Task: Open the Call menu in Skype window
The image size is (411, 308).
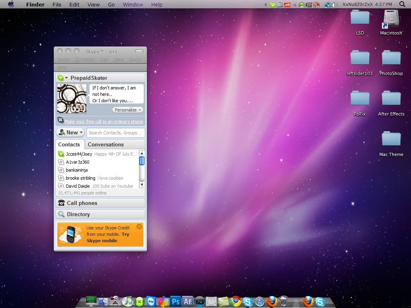Action: (x=104, y=59)
